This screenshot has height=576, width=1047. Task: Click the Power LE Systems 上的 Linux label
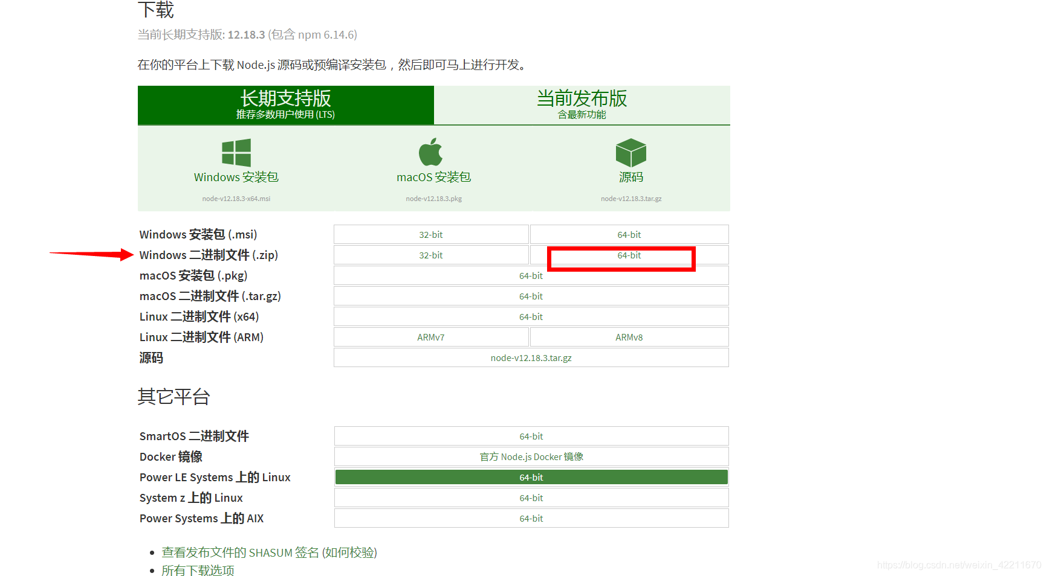pos(215,477)
